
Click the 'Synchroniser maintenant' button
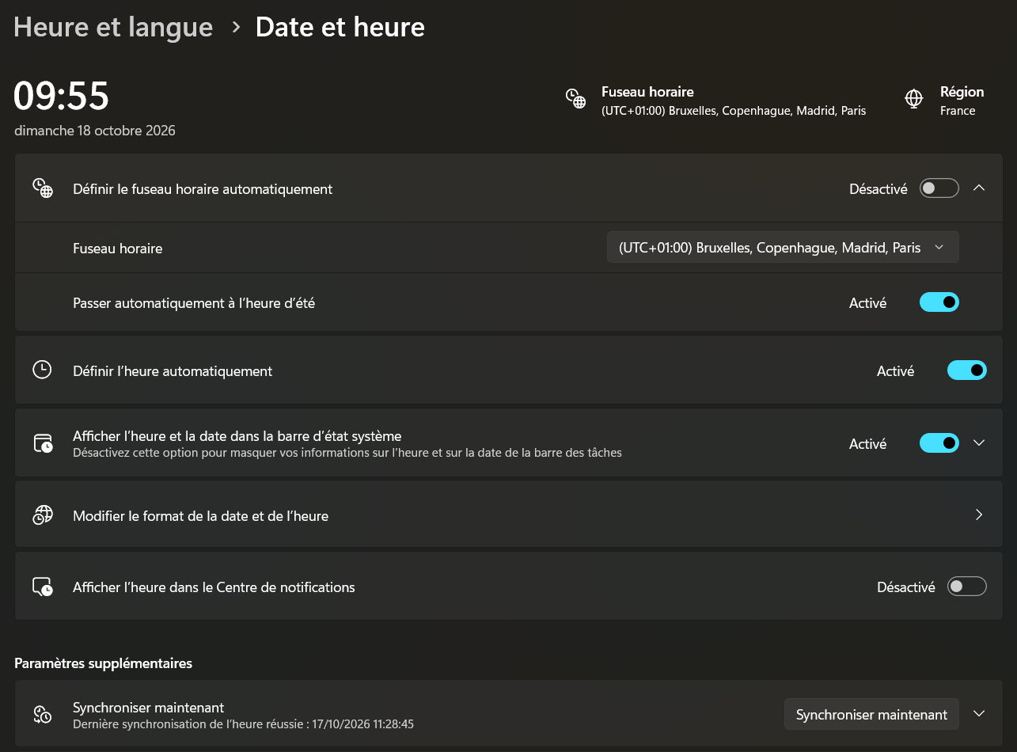click(871, 714)
